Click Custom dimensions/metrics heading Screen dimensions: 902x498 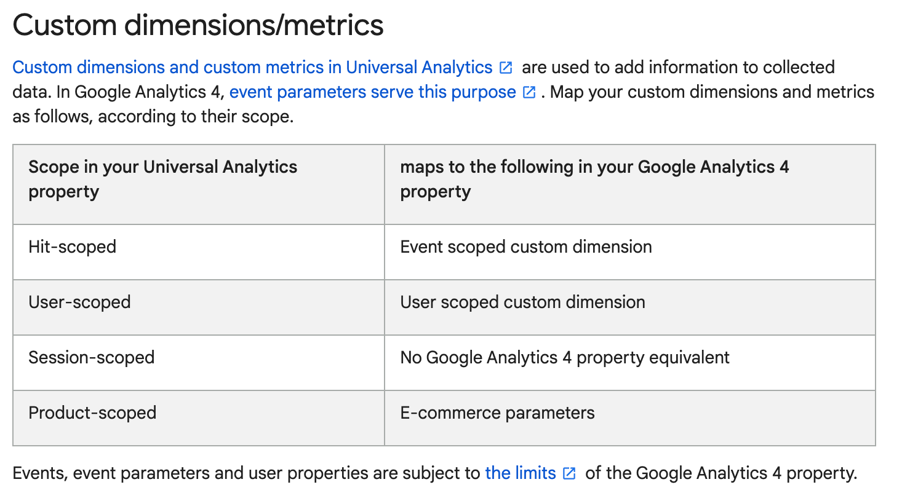[x=198, y=25]
